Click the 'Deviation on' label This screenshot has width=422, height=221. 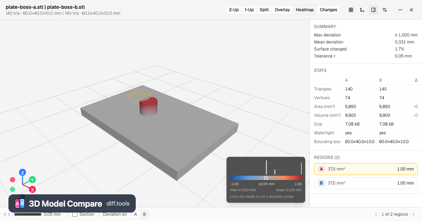115,214
